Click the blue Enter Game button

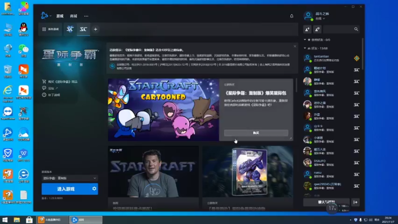(66, 189)
